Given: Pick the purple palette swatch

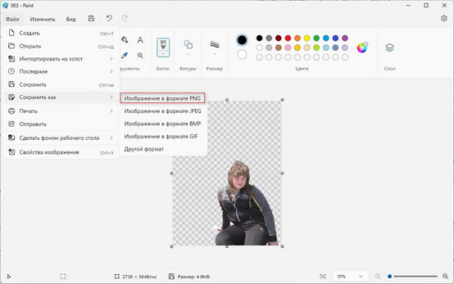Looking at the screenshot, I should 345,38.
